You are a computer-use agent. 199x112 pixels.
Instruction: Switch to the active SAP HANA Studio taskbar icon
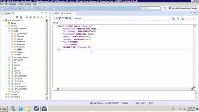tap(44, 109)
